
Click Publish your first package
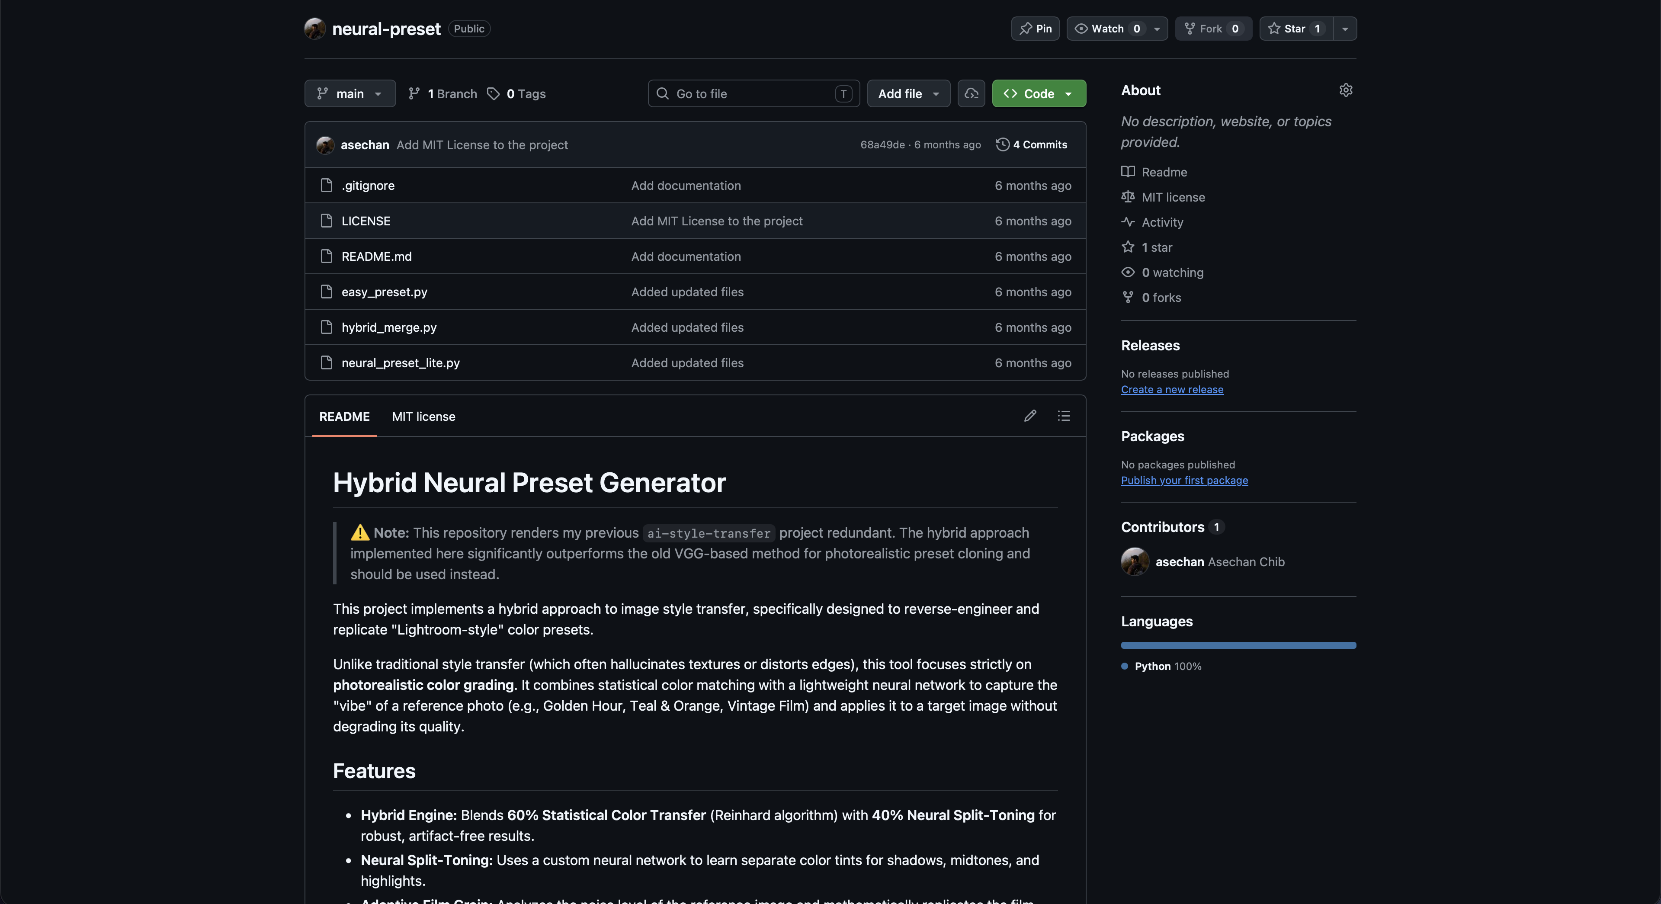click(x=1184, y=481)
